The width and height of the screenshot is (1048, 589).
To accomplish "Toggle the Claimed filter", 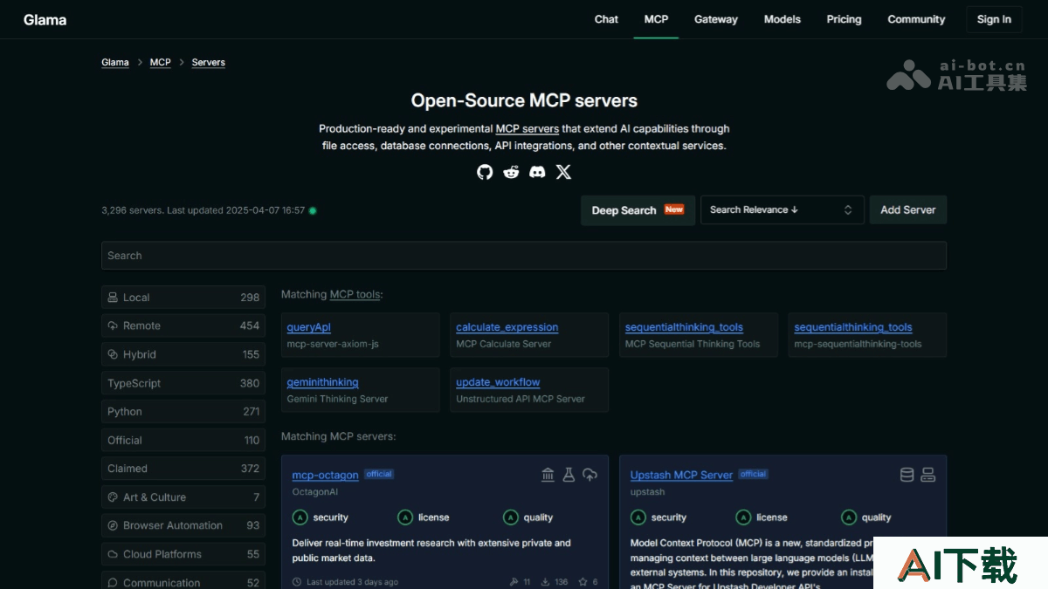I will [183, 469].
